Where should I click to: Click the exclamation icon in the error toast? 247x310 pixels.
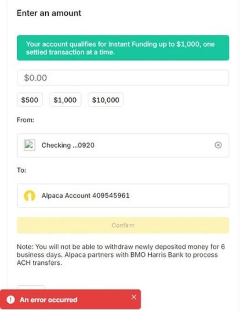[x=11, y=300]
